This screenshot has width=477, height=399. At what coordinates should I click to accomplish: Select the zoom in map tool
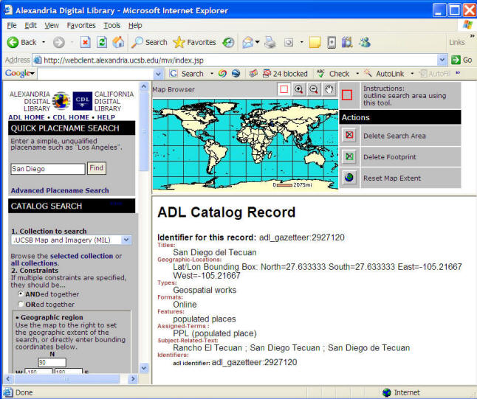click(299, 89)
